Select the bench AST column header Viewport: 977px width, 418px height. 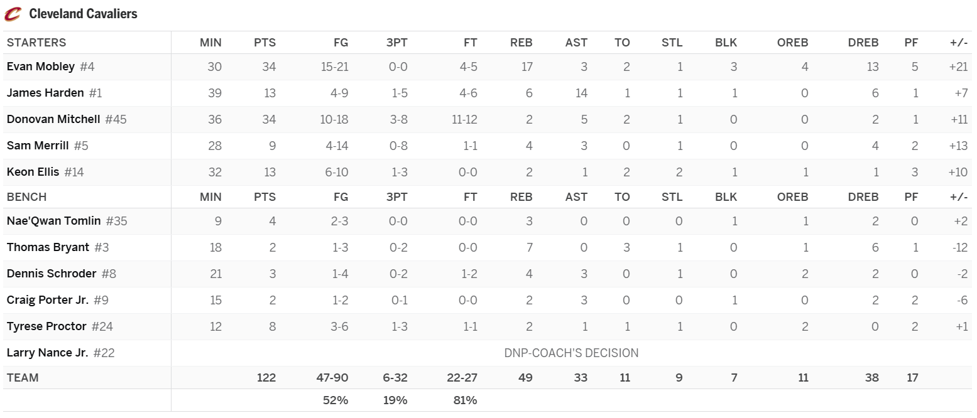point(576,197)
